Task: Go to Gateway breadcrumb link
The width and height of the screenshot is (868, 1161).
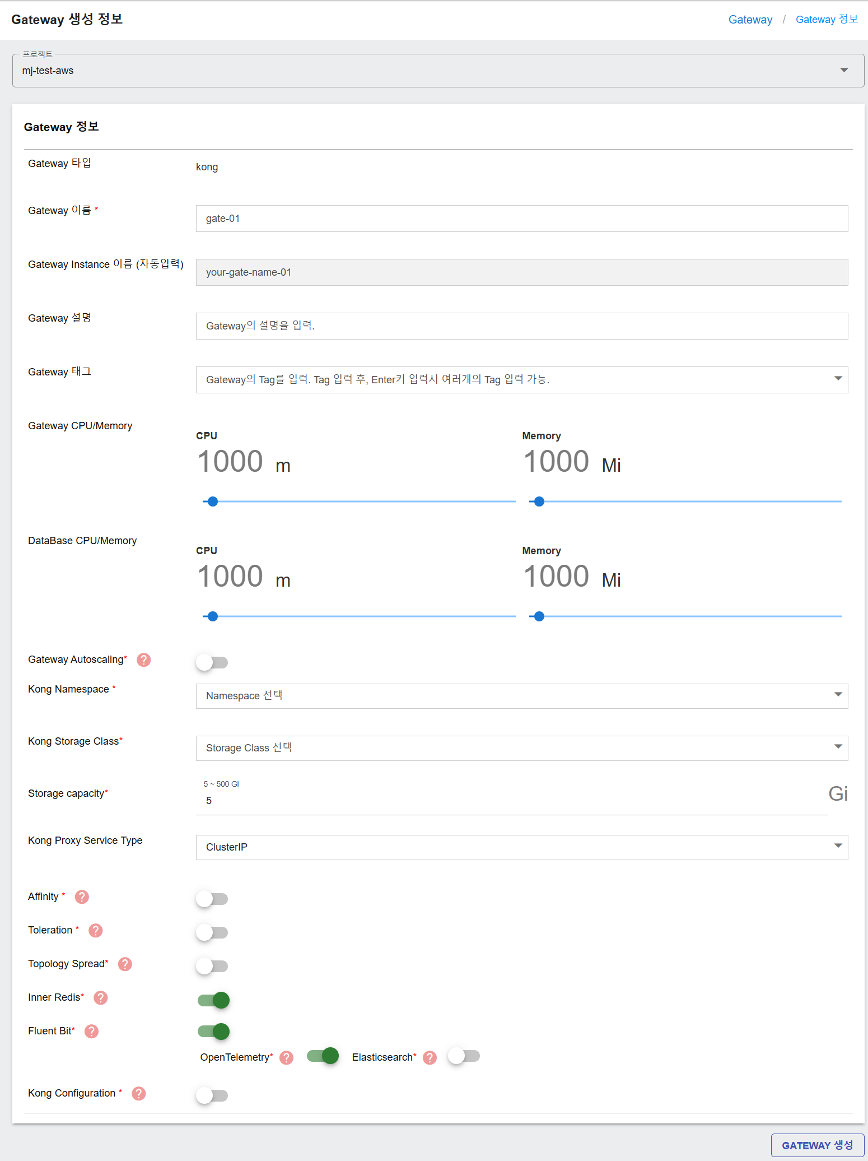Action: [750, 20]
